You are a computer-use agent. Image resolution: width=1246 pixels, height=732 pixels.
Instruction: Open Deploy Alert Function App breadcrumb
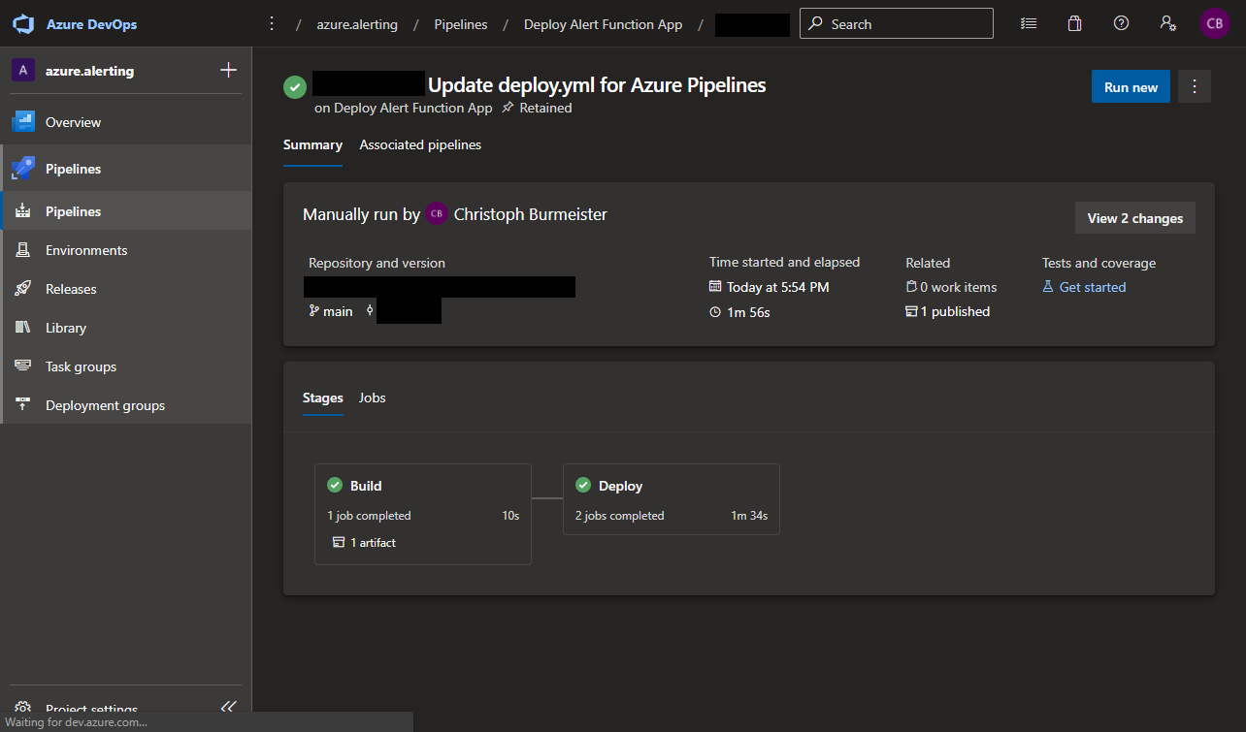[x=604, y=24]
